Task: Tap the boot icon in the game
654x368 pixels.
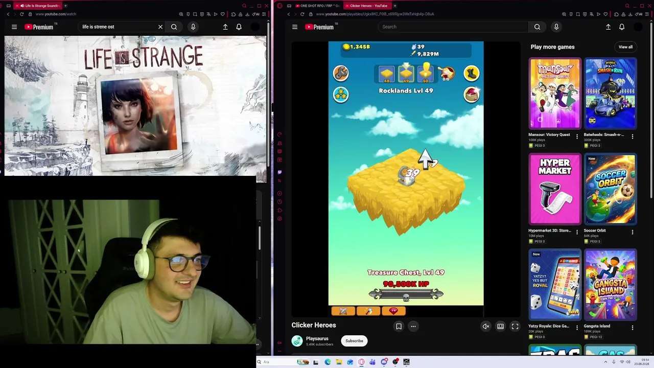Action: tap(471, 73)
